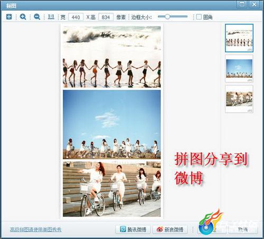
Task: Select the blue sky bicycles thumbnail
Action: (239, 68)
